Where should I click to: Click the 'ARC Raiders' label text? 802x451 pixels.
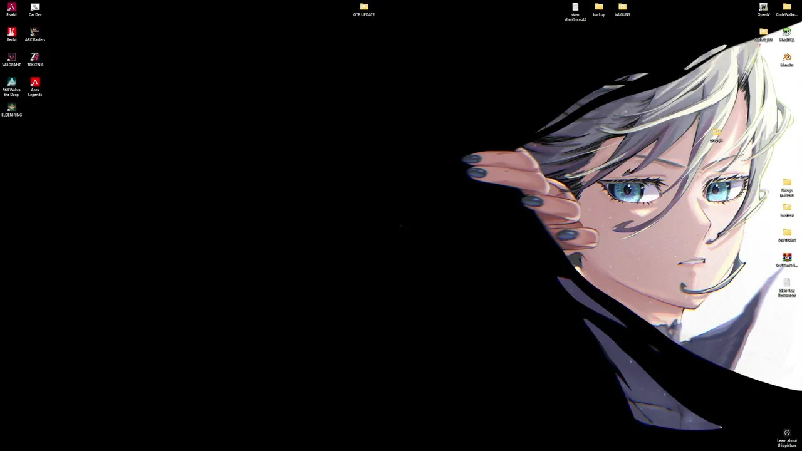point(35,39)
